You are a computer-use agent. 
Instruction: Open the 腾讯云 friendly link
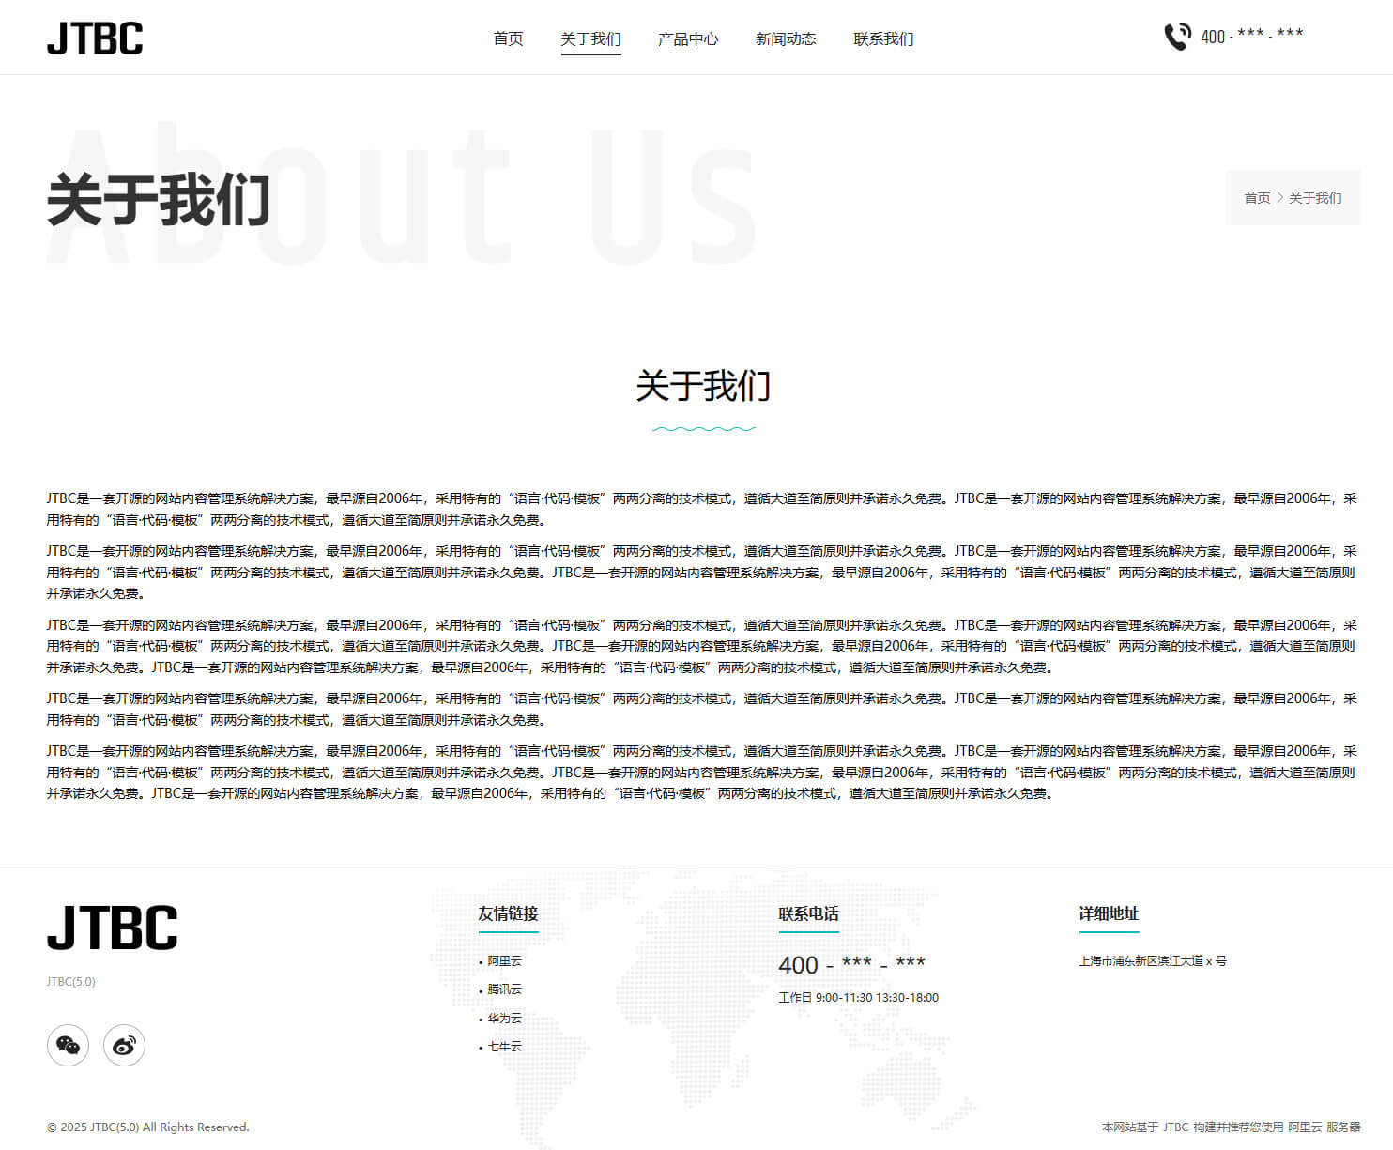pyautogui.click(x=504, y=989)
